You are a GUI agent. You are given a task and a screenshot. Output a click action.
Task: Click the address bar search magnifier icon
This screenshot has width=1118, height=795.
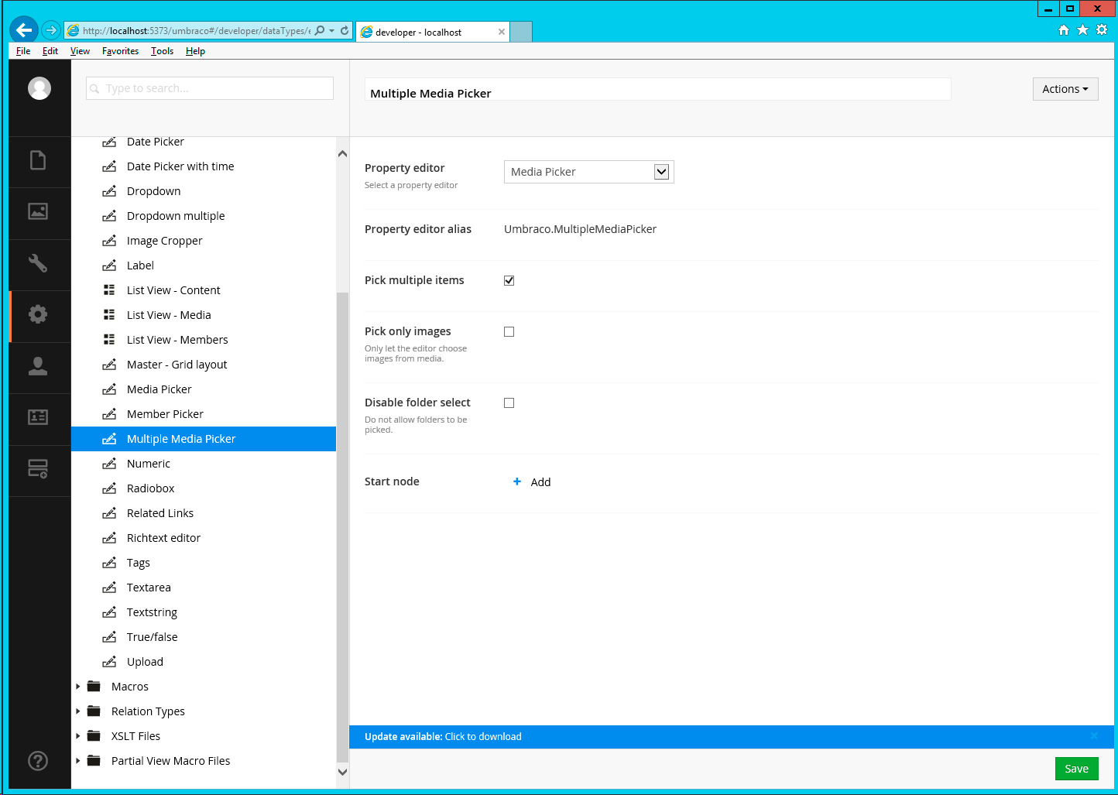(x=320, y=31)
